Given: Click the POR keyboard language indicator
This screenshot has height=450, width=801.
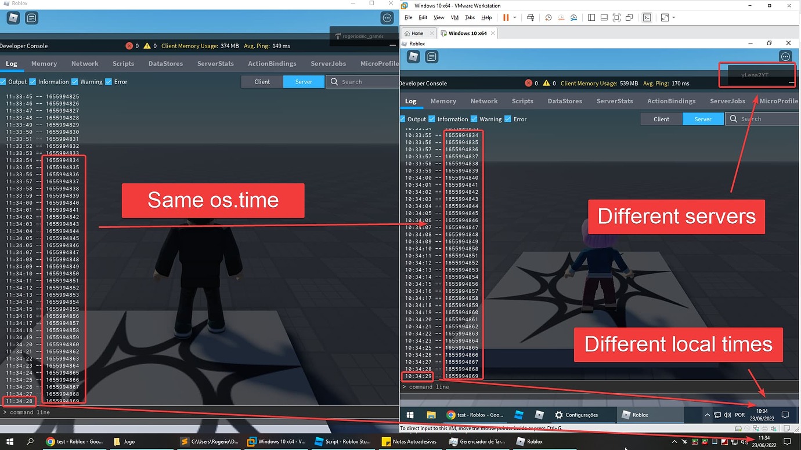Looking at the screenshot, I should pos(739,415).
